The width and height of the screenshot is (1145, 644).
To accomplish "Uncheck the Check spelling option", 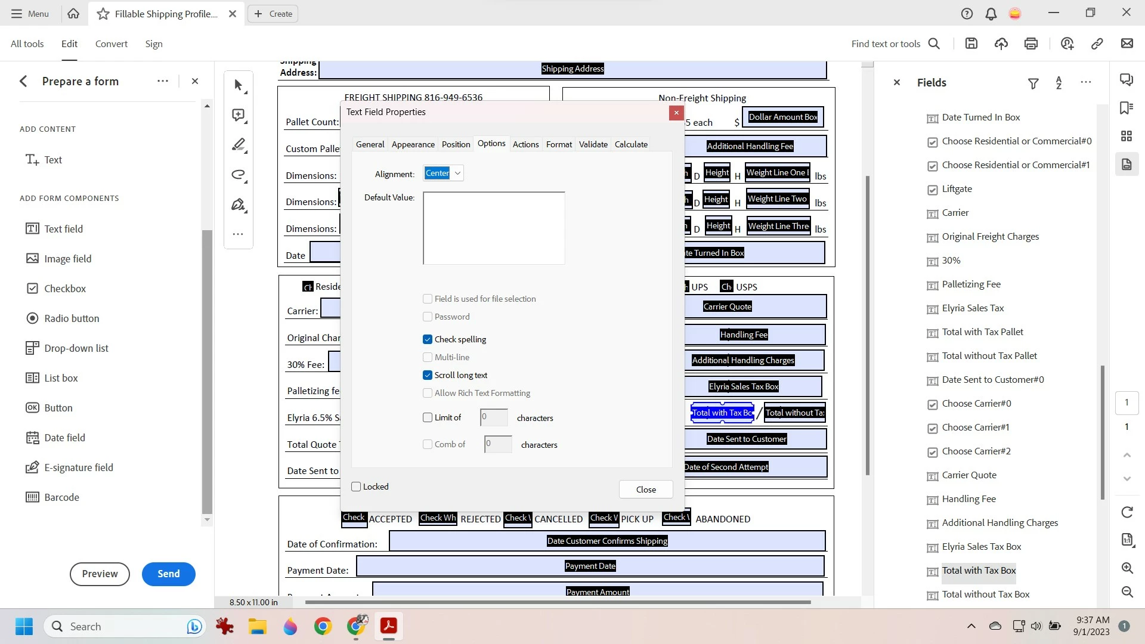I will click(x=428, y=339).
